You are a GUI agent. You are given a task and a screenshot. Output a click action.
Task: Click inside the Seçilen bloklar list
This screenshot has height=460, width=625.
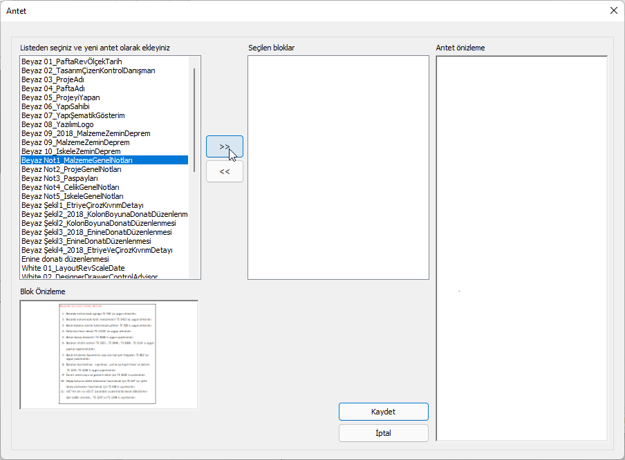(338, 167)
